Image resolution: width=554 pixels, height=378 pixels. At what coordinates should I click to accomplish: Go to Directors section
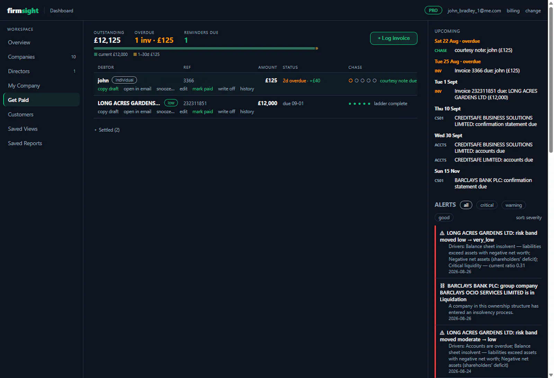click(42, 71)
